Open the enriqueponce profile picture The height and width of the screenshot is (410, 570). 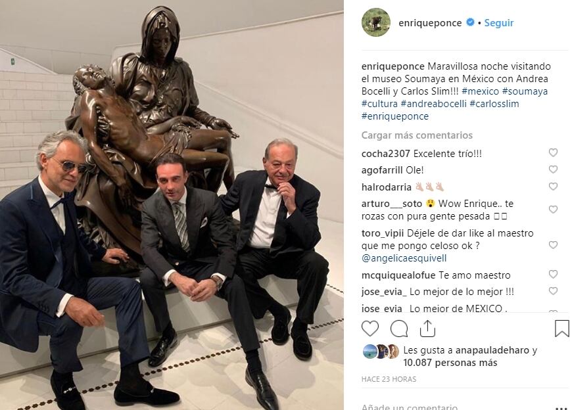376,22
